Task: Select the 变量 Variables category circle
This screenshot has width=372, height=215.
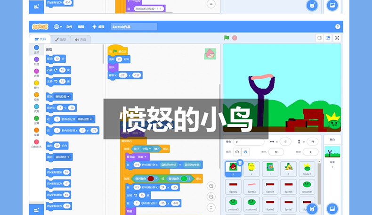Action: [36, 130]
